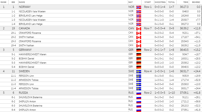This screenshot has width=202, height=112.
Task: Click the BEHIND column header
Action: click(196, 2)
